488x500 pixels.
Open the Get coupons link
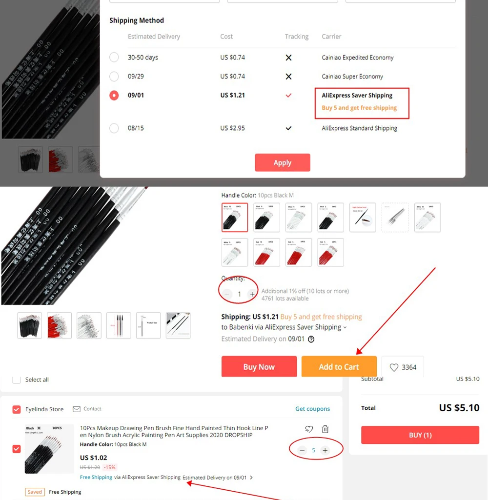click(x=313, y=409)
